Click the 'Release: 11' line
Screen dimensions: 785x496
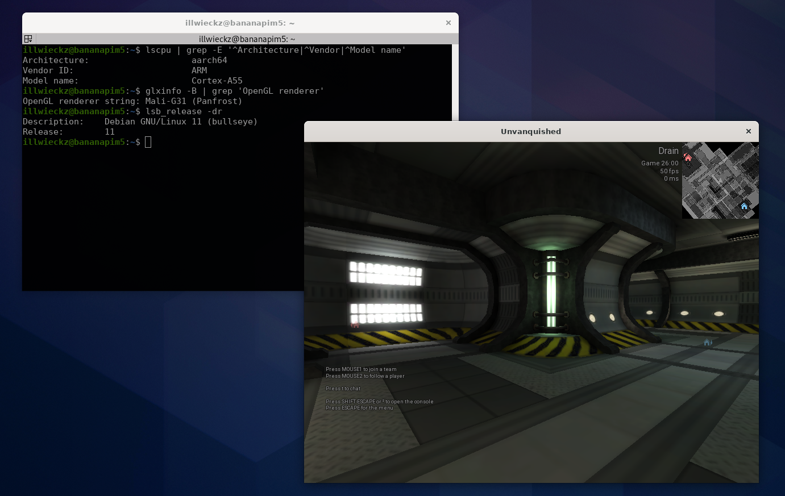coord(69,132)
